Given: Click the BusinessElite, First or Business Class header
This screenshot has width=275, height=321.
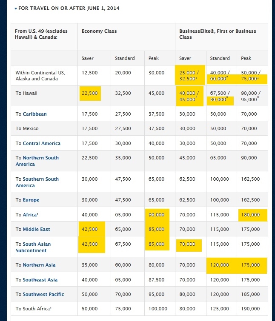Looking at the screenshot, I should pos(218,34).
